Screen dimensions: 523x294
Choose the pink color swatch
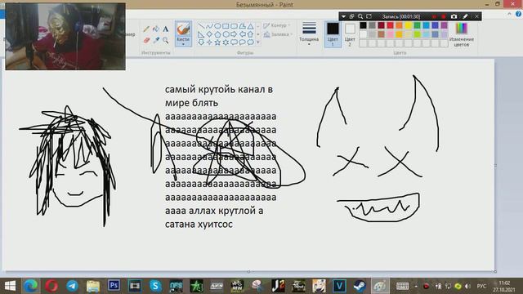(391, 34)
